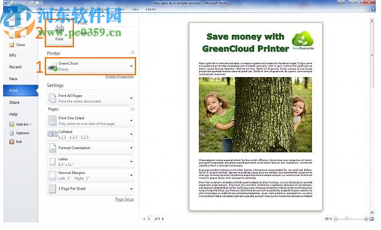This screenshot has width=381, height=230.
Task: Click the Save icon in the sidebar
Action: [x=12, y=19]
